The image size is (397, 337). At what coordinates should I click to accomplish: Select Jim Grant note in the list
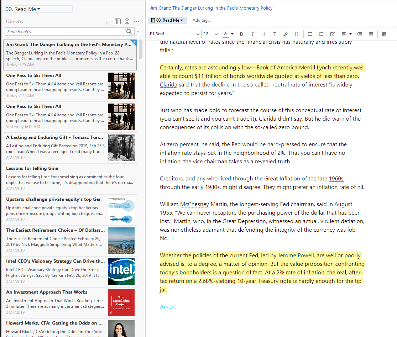(70, 55)
